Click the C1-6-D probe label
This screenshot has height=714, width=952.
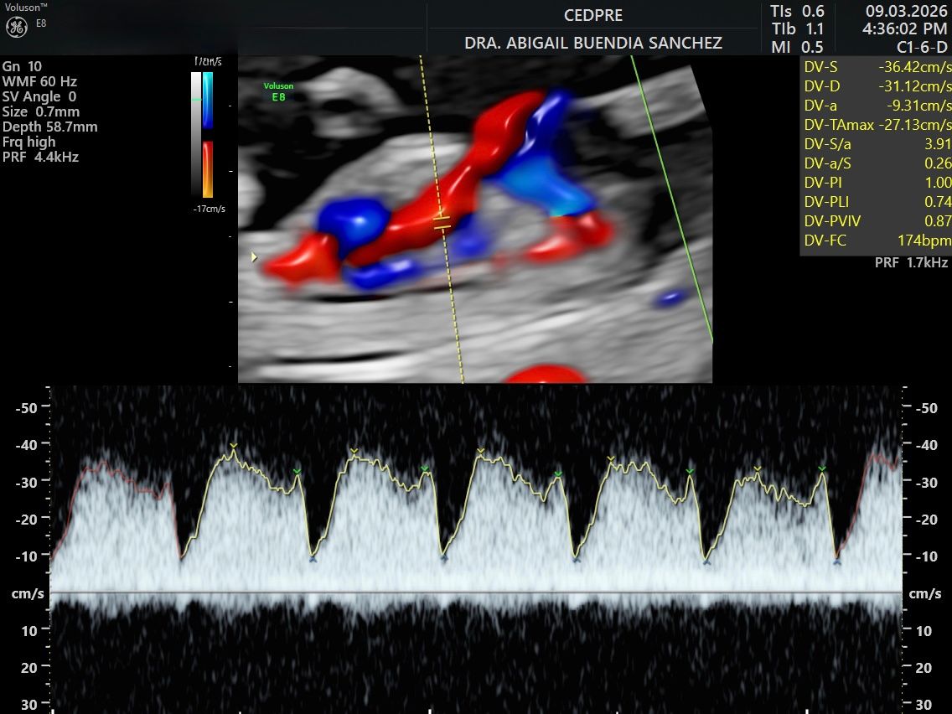pyautogui.click(x=922, y=47)
